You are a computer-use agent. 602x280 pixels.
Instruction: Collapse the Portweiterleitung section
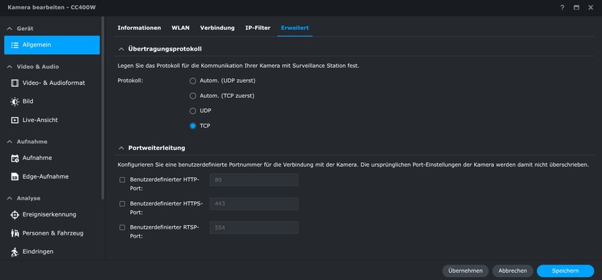pos(121,148)
